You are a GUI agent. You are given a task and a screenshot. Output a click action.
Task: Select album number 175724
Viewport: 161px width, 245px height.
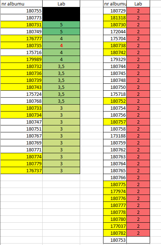click(x=21, y=94)
